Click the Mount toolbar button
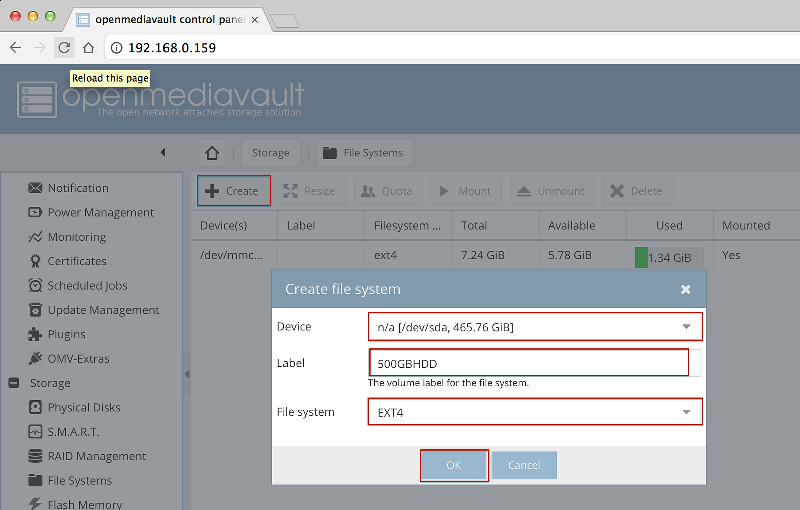The image size is (800, 510). point(466,191)
